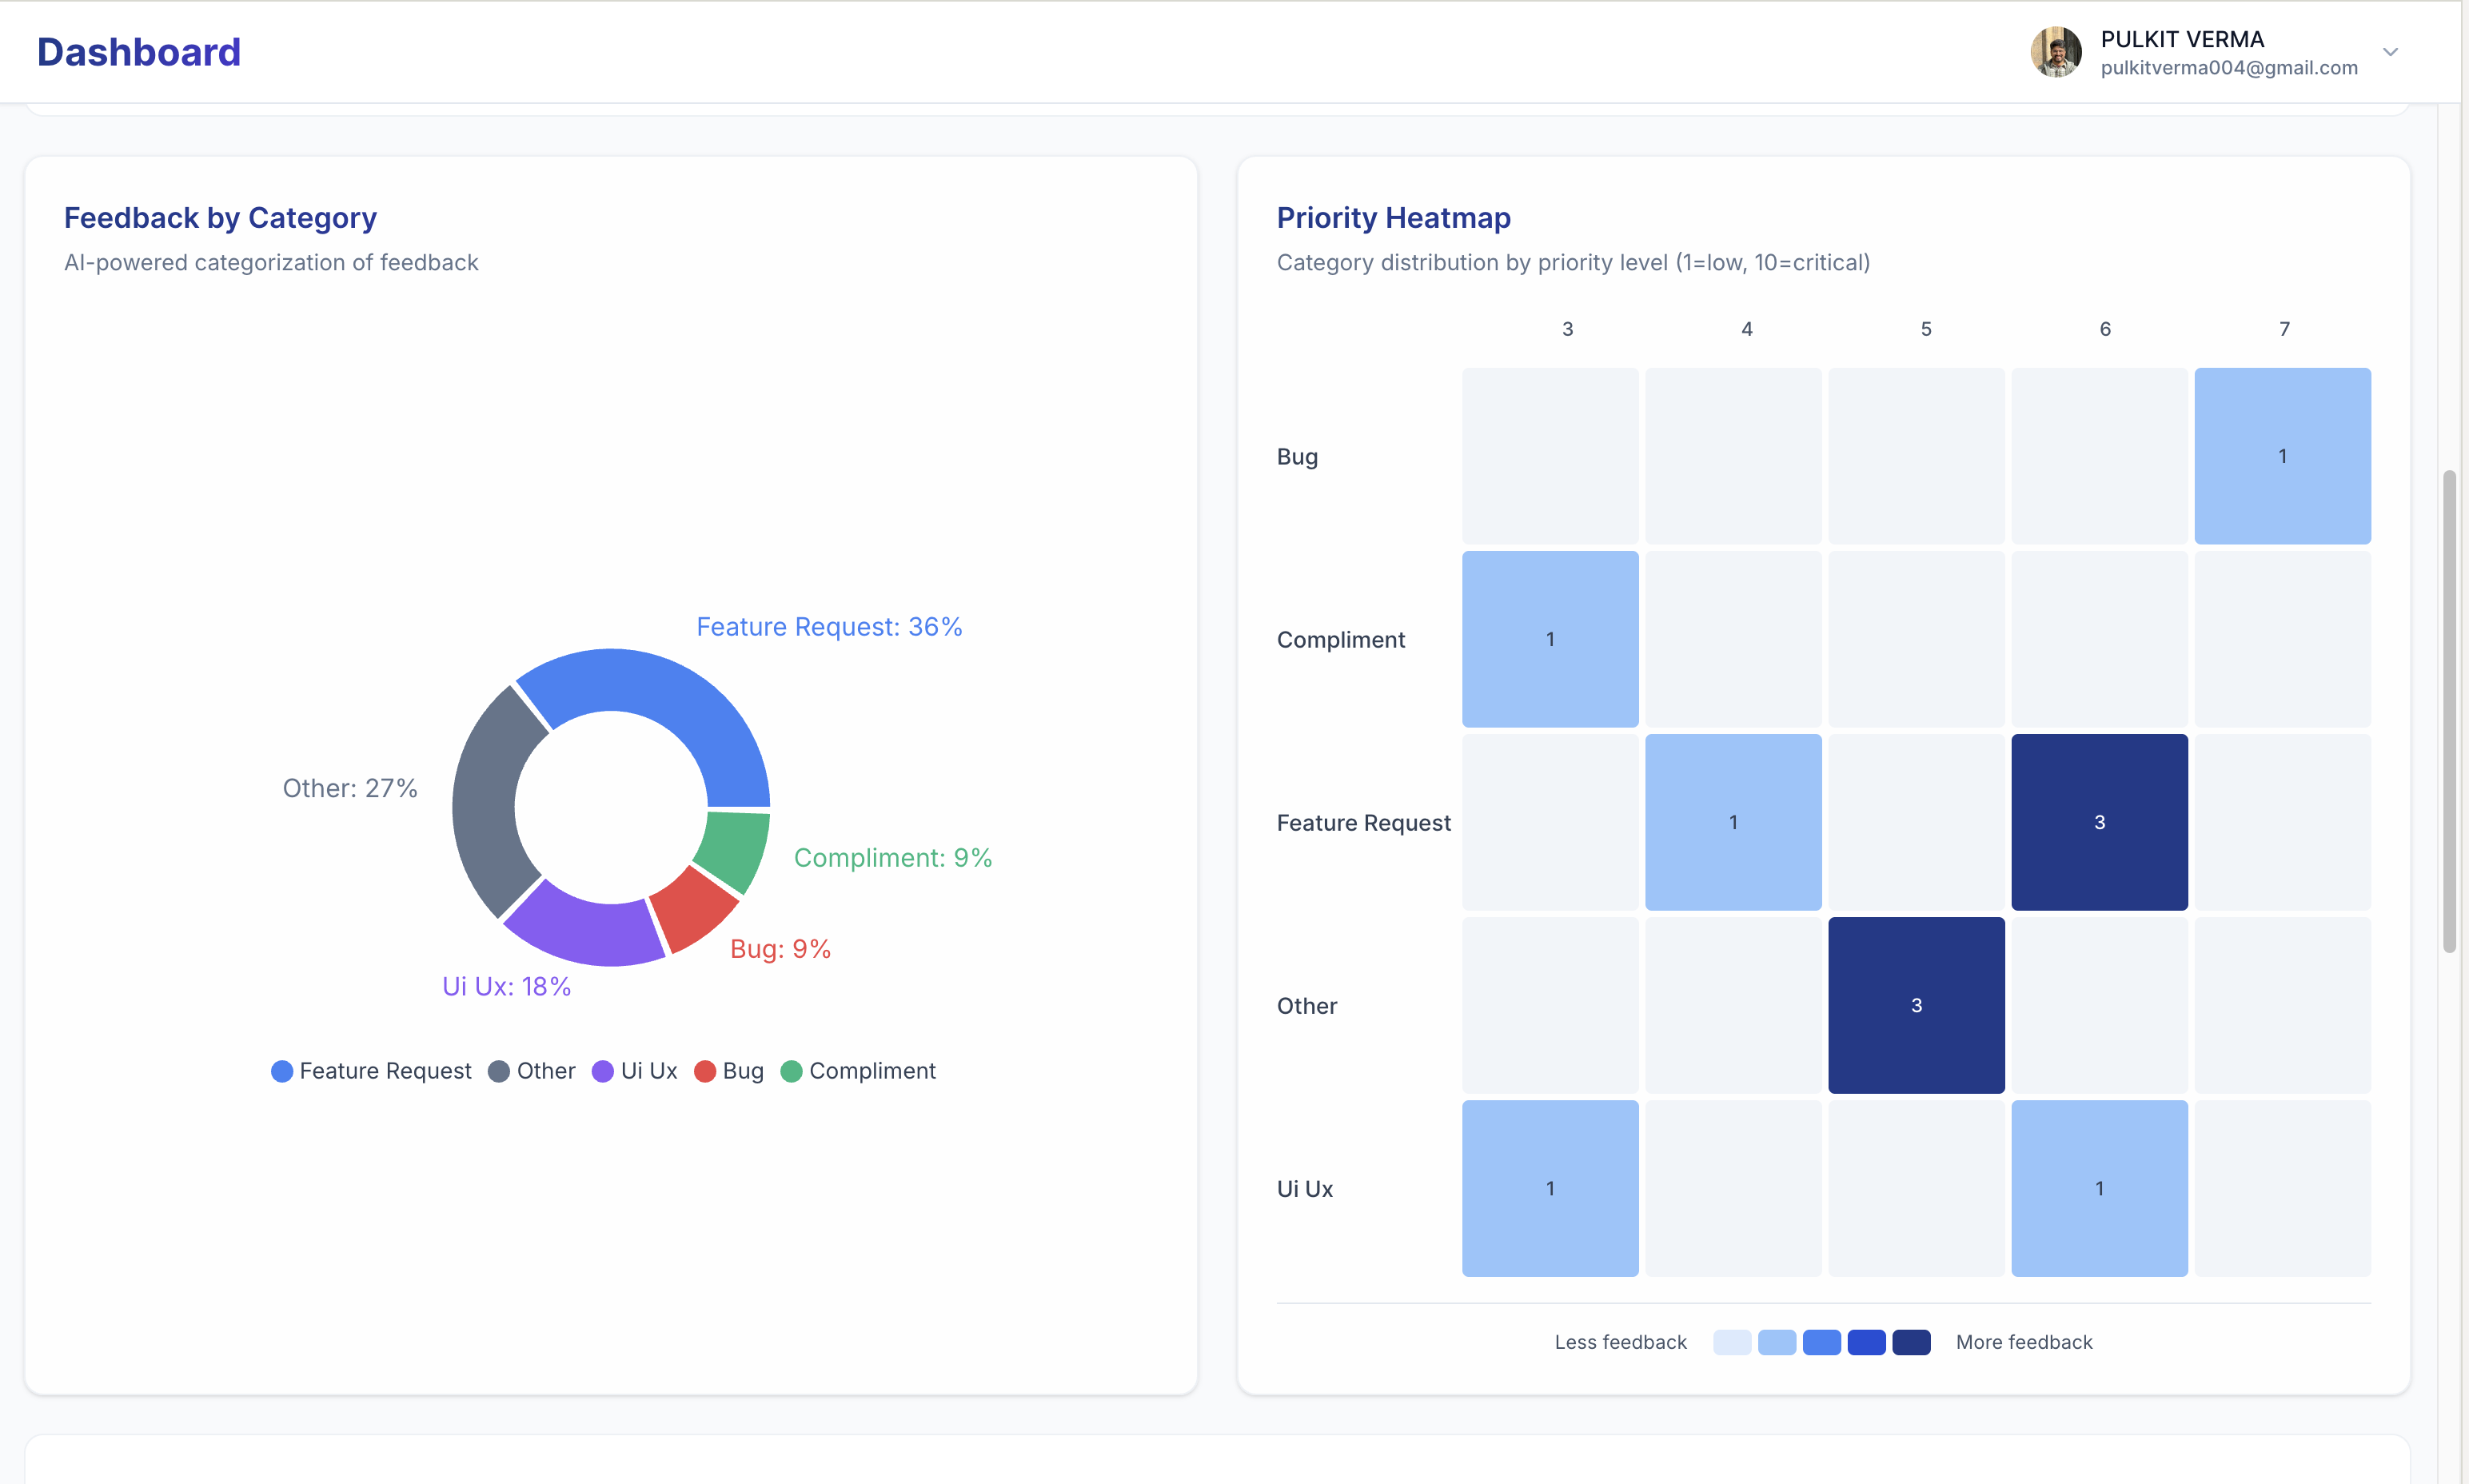Click the red Bug legend dot
Viewport: 2469px width, 1484px height.
pyautogui.click(x=705, y=1071)
